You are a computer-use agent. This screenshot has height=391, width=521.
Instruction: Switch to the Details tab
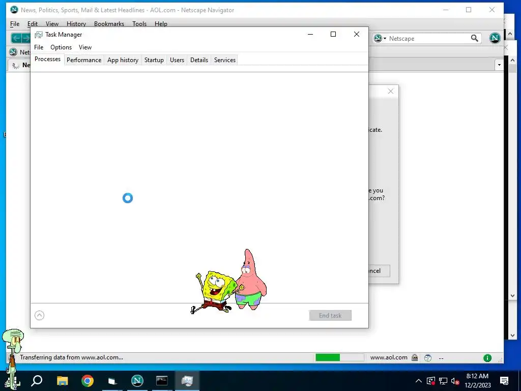coord(199,60)
